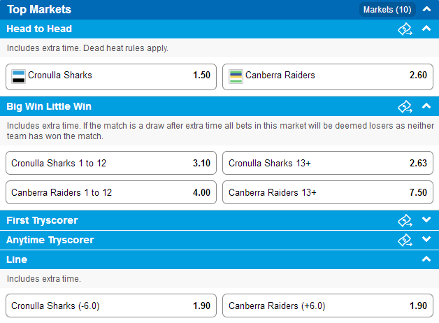Bet on Canberra Raiders head to head at 2.60
This screenshot has height=323, width=439.
pyautogui.click(x=328, y=77)
